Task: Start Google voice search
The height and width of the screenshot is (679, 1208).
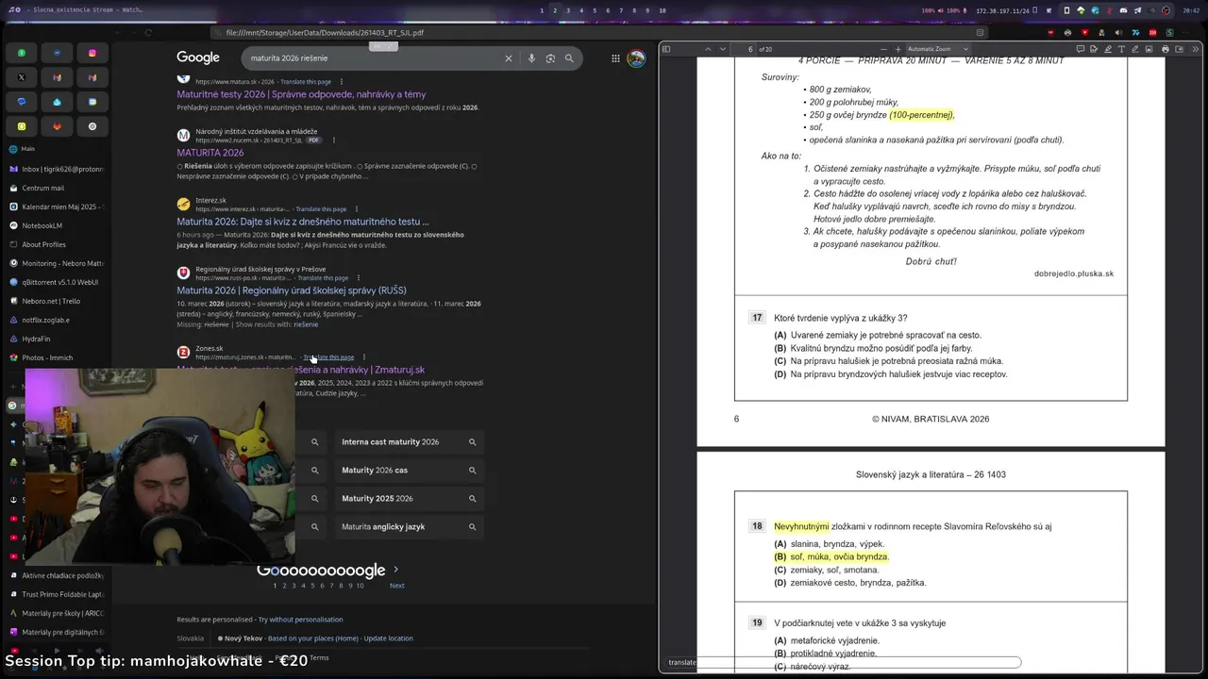Action: 531,58
